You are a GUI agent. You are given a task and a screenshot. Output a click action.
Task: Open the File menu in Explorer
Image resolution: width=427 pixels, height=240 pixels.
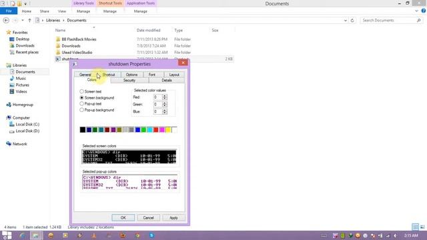click(9, 11)
